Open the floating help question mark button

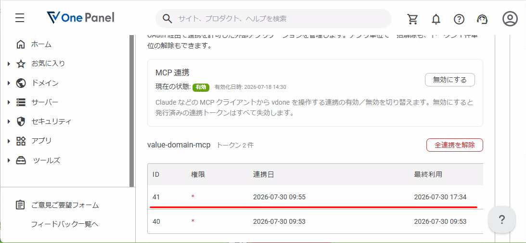501,219
